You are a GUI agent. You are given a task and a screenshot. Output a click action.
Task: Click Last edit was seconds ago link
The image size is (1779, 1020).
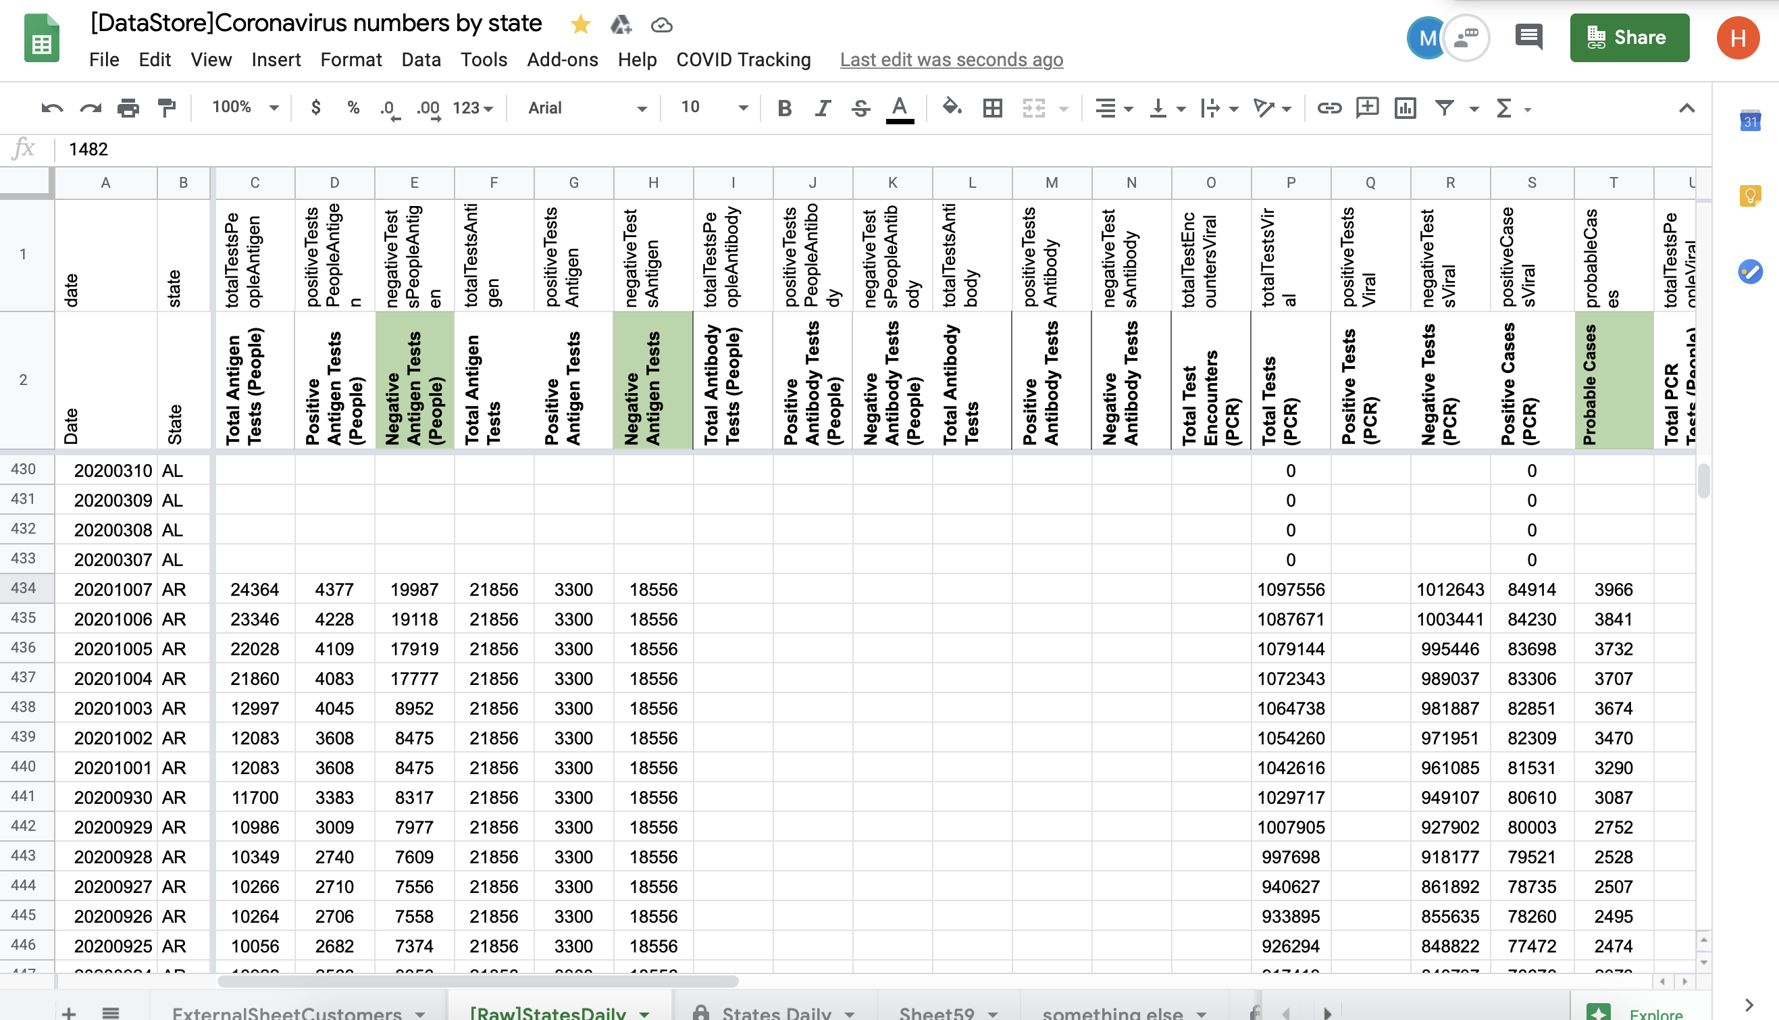(x=951, y=60)
